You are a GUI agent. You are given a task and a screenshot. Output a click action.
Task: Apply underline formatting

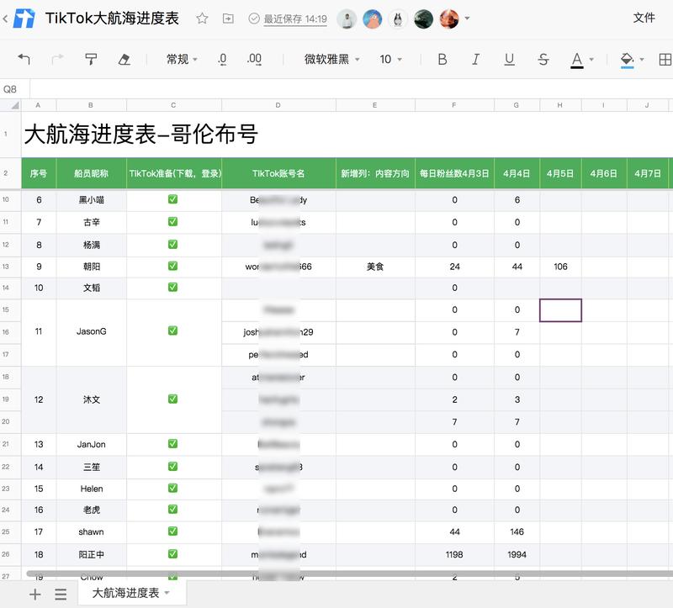click(509, 59)
